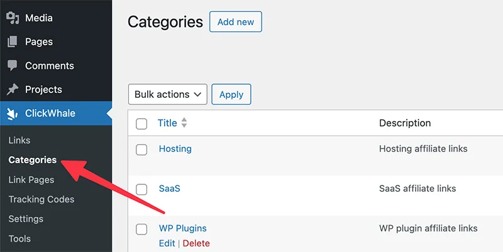This screenshot has height=252, width=503.
Task: Delete the WP Plugins category
Action: tap(196, 243)
